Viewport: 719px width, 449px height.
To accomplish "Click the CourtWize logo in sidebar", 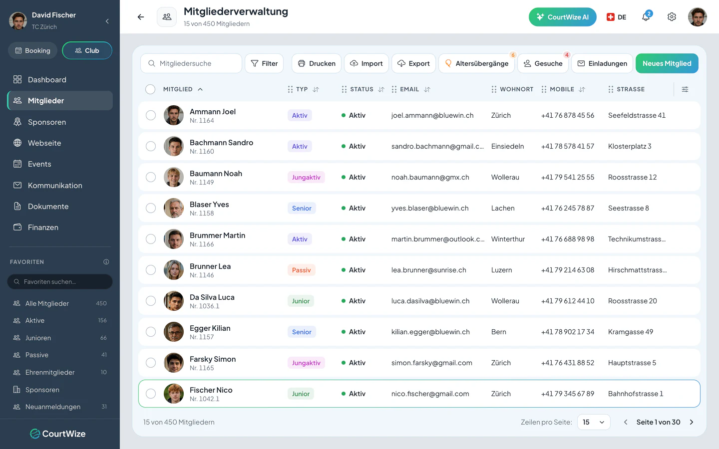I will point(58,434).
